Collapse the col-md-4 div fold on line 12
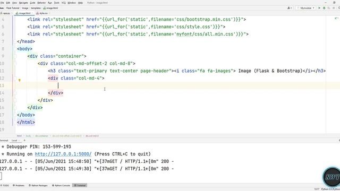The height and width of the screenshot is (191, 340). tap(15, 78)
